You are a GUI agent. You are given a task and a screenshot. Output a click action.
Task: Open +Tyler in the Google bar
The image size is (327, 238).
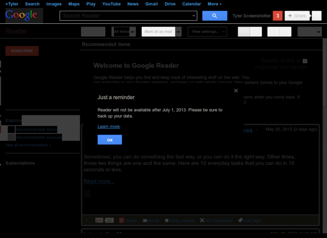click(x=12, y=4)
